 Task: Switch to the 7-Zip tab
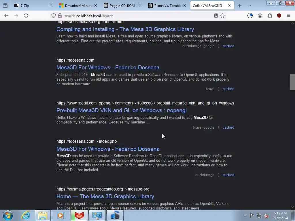[x=31, y=6]
